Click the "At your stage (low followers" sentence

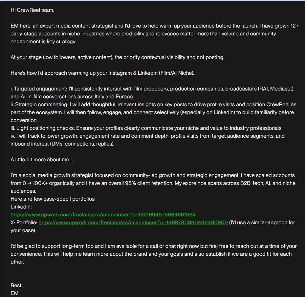117,57
